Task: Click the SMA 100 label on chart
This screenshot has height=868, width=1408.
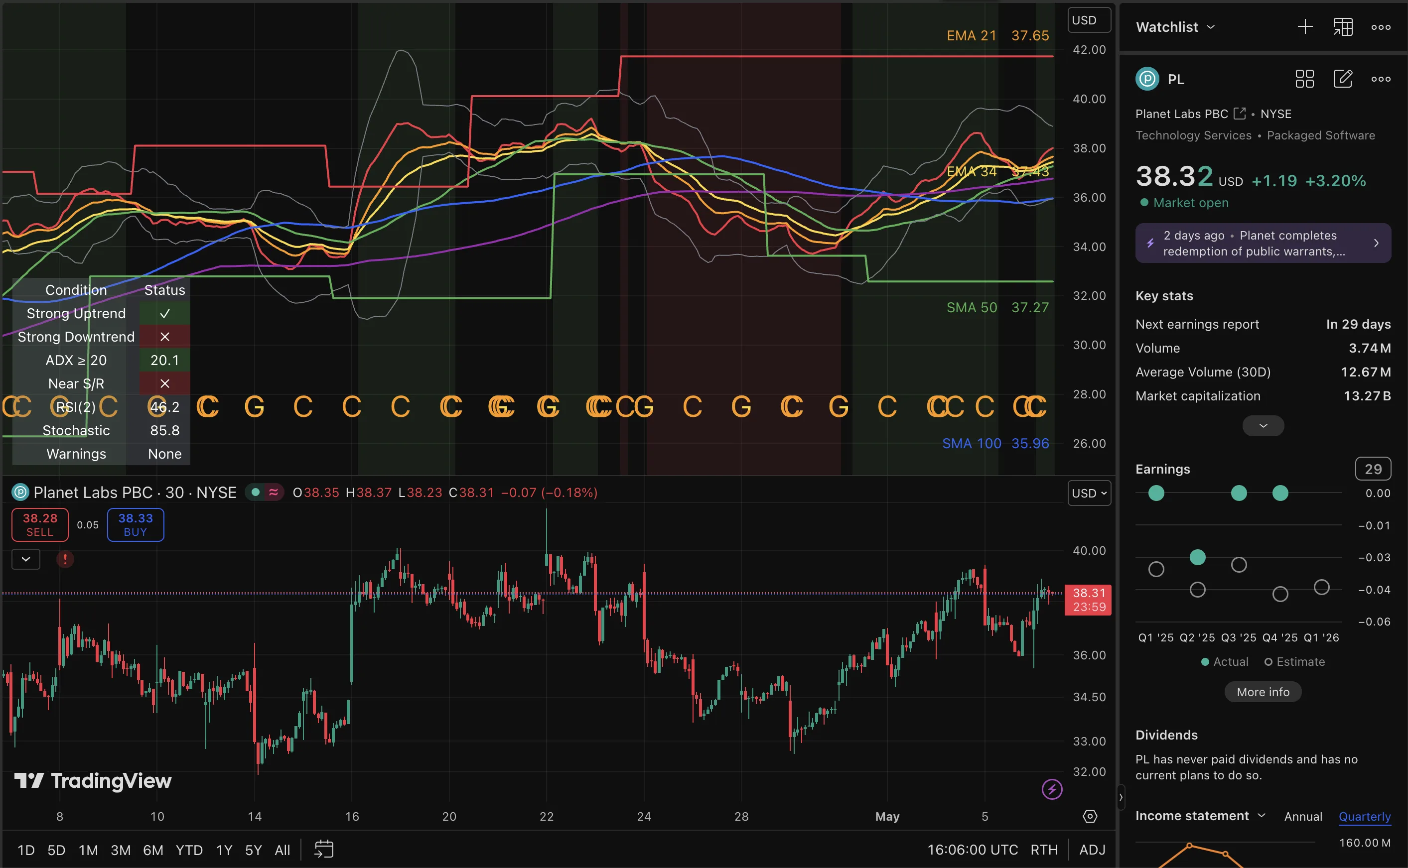Action: [x=971, y=443]
